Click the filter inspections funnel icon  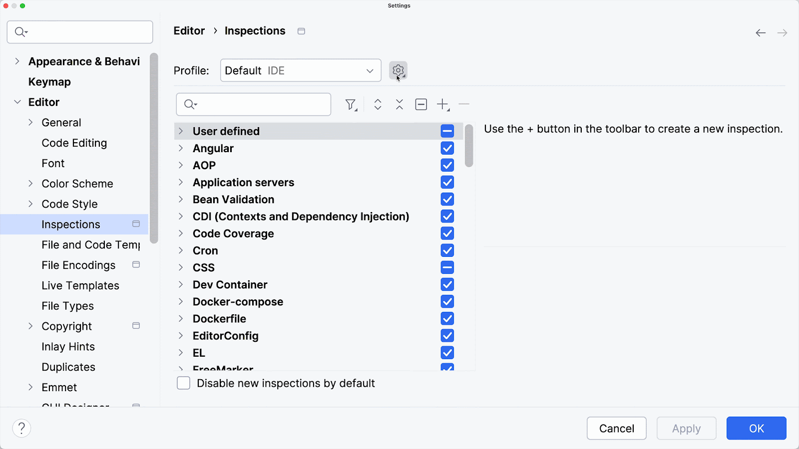[x=351, y=104]
